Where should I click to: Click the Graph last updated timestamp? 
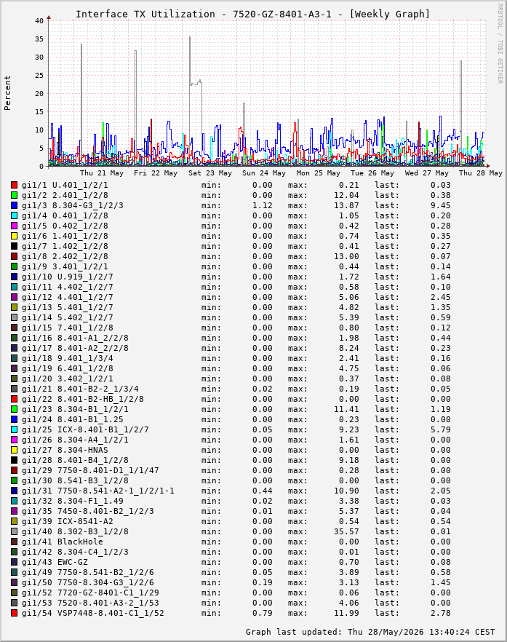(370, 632)
